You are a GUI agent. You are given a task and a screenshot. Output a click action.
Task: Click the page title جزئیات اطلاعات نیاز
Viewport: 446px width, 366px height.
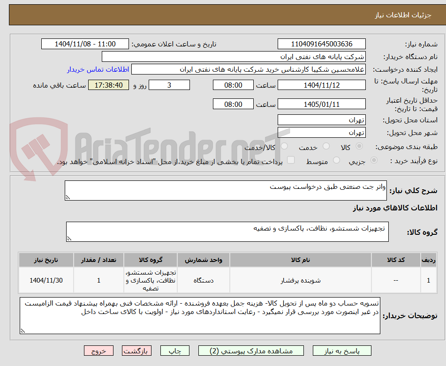[x=403, y=15]
